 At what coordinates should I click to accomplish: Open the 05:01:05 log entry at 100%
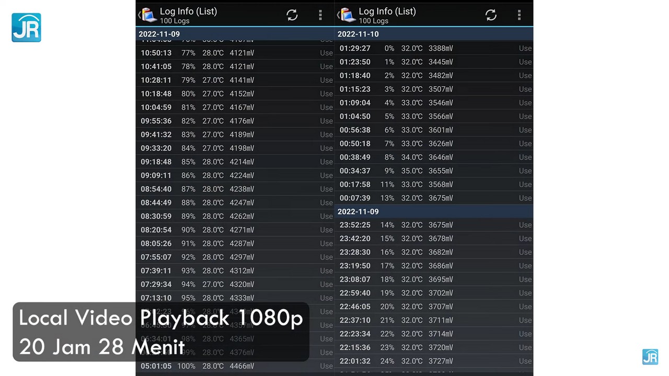coord(197,366)
